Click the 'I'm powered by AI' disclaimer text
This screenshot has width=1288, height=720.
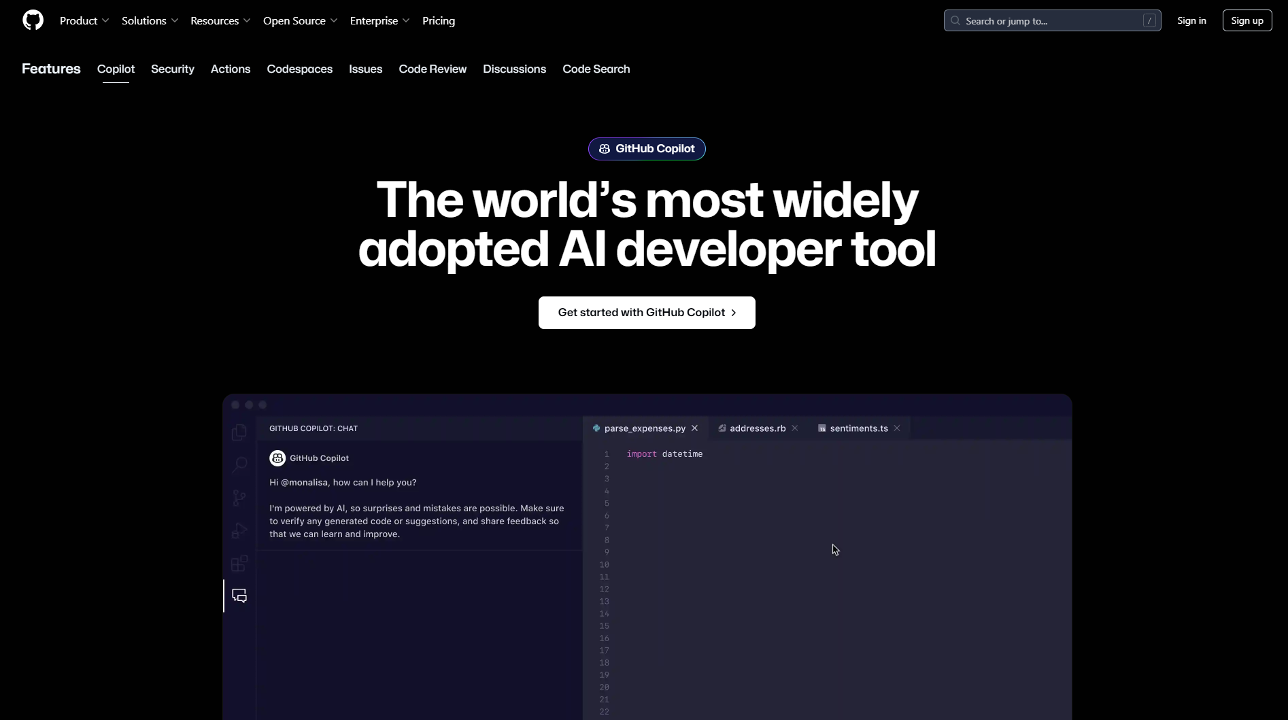[417, 521]
